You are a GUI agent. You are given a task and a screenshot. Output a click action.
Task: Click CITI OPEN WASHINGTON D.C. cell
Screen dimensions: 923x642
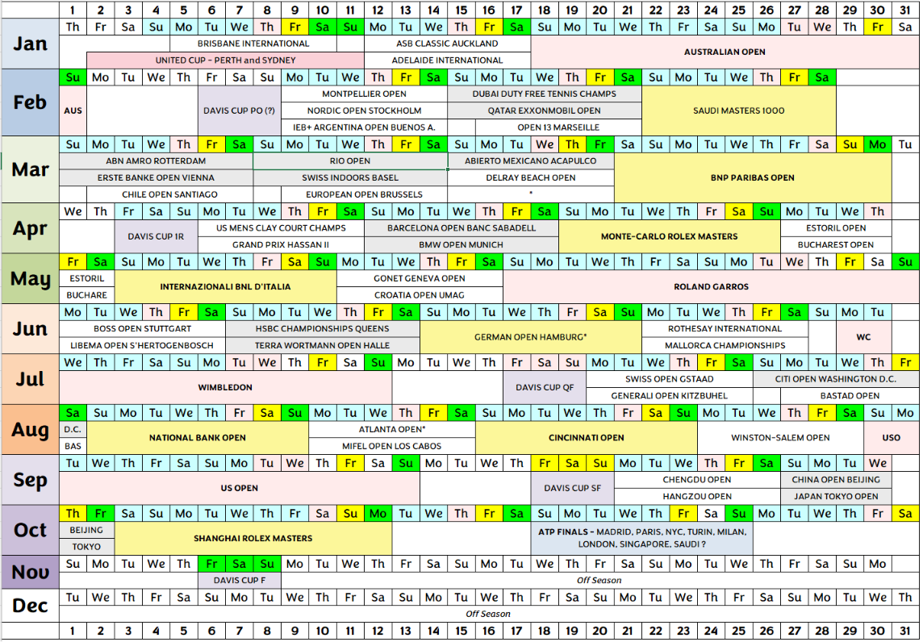click(x=836, y=379)
